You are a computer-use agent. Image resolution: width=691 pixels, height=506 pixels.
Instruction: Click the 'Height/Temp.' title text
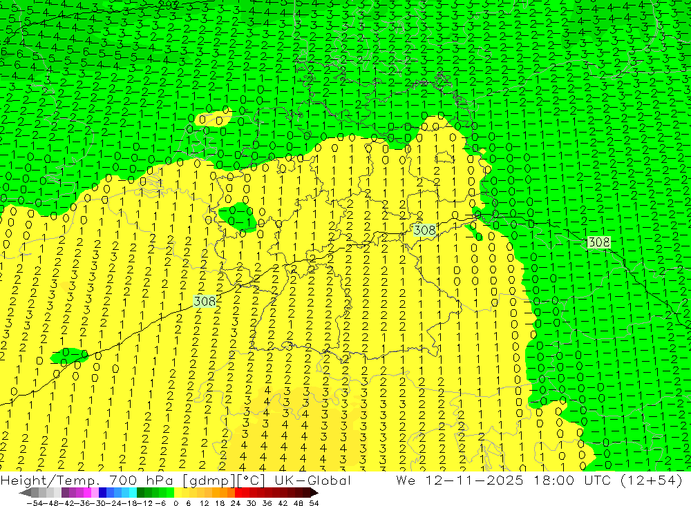coord(50,480)
